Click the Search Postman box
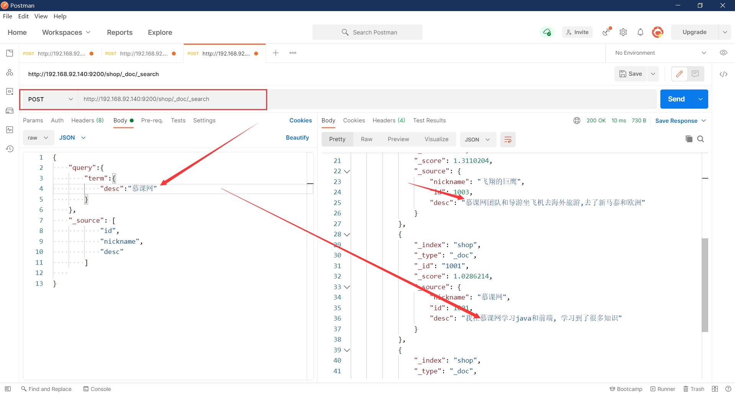The image size is (735, 394). point(367,32)
